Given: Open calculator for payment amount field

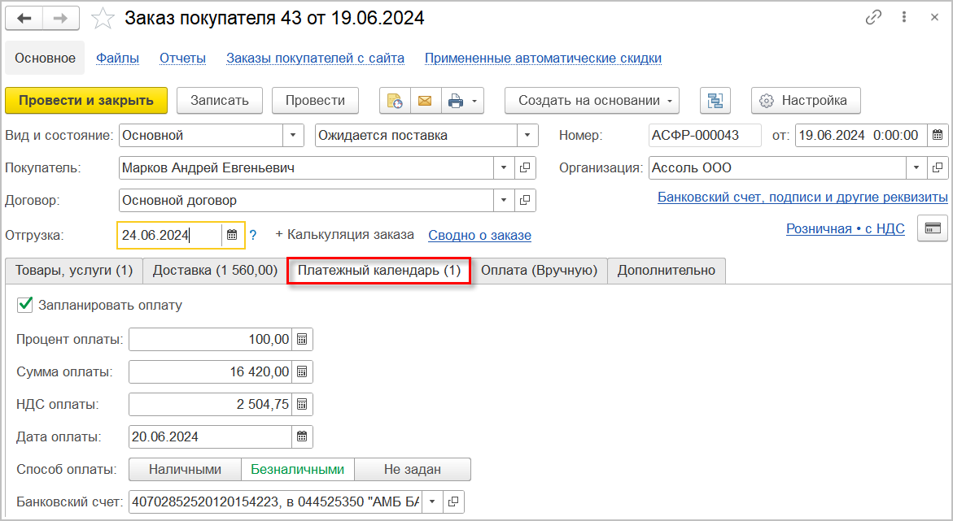Looking at the screenshot, I should click(301, 371).
